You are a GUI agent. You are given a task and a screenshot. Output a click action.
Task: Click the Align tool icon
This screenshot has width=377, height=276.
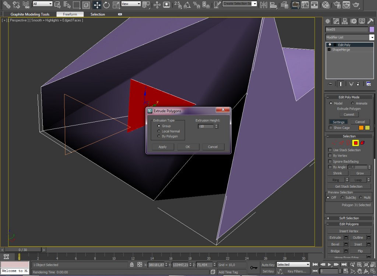tap(273, 4)
